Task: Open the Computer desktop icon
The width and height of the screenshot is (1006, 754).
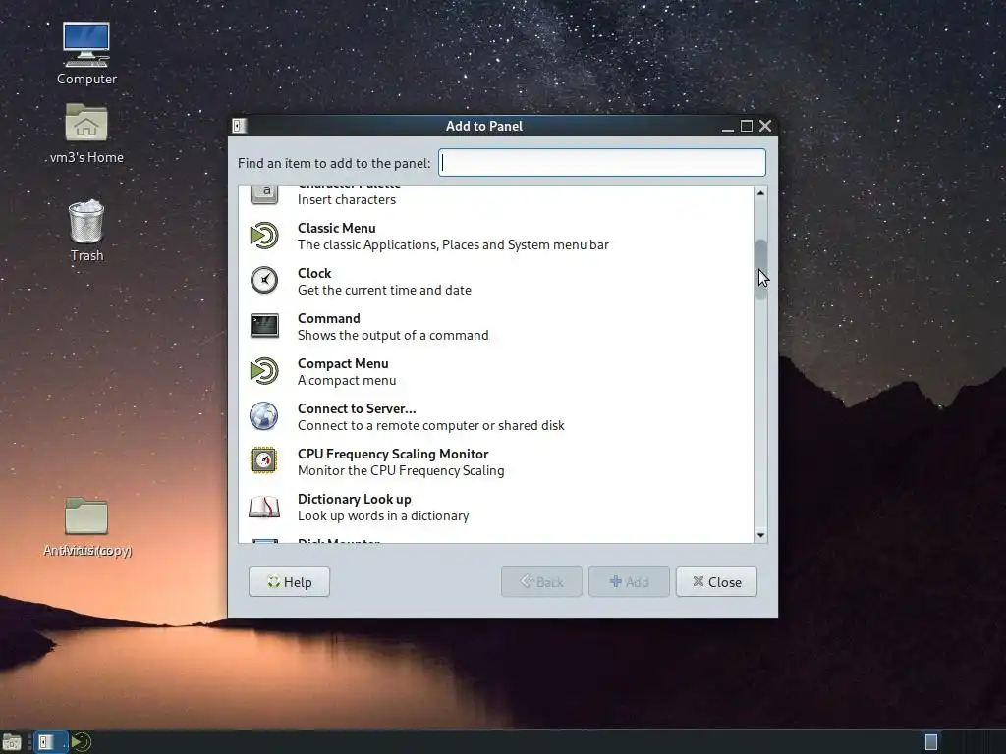Action: 86,44
